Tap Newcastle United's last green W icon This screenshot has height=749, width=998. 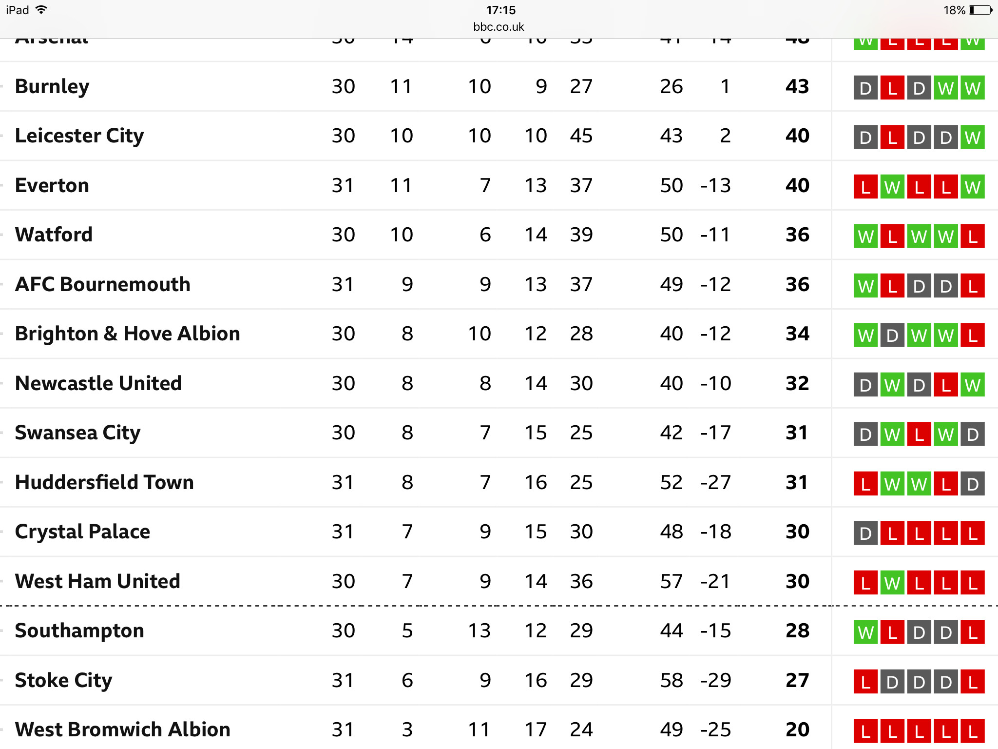(x=973, y=385)
